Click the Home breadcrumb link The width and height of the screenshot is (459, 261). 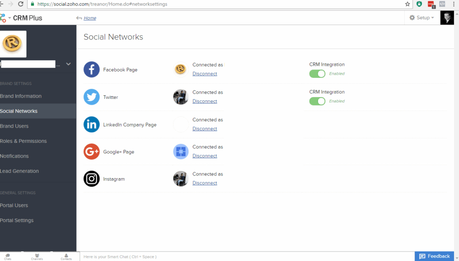pyautogui.click(x=90, y=18)
